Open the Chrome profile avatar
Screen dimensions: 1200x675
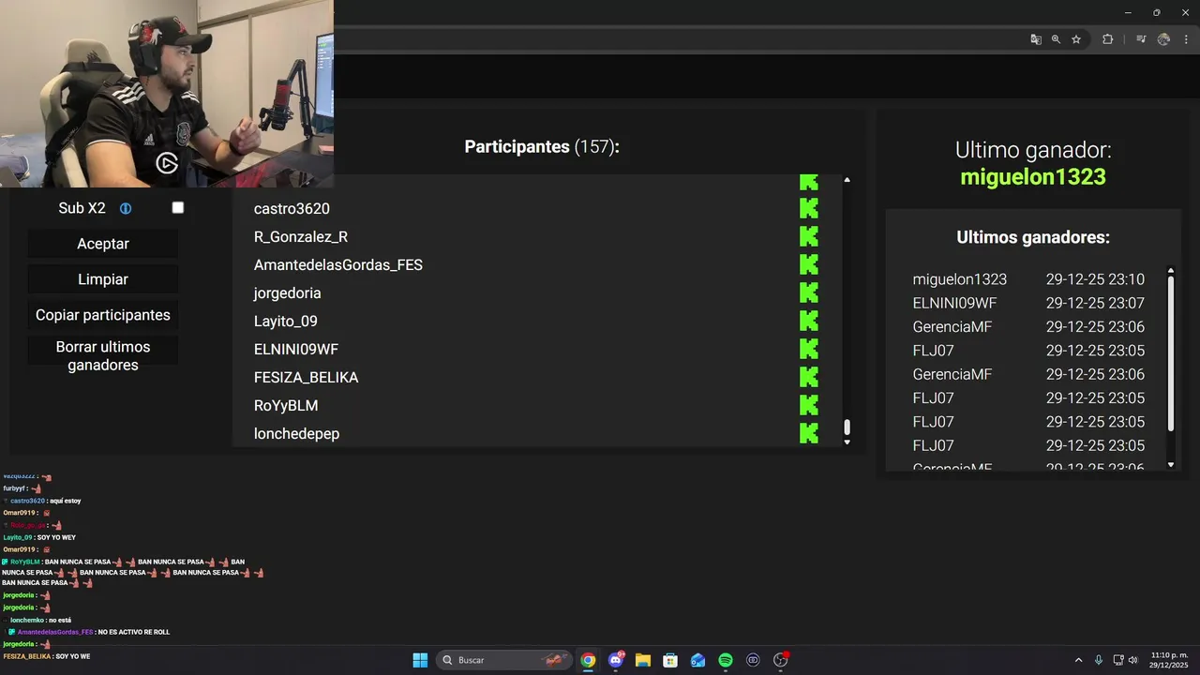[1163, 39]
